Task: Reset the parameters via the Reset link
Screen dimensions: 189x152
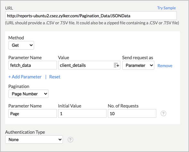Action: (55, 77)
